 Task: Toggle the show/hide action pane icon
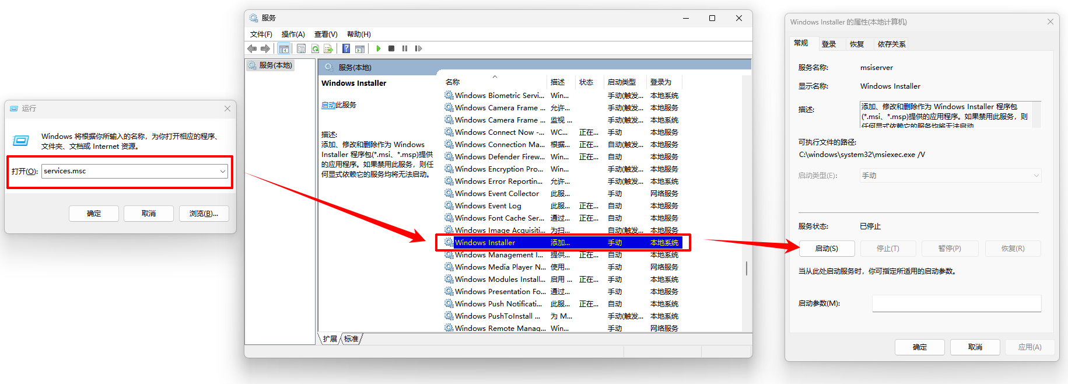[x=360, y=48]
